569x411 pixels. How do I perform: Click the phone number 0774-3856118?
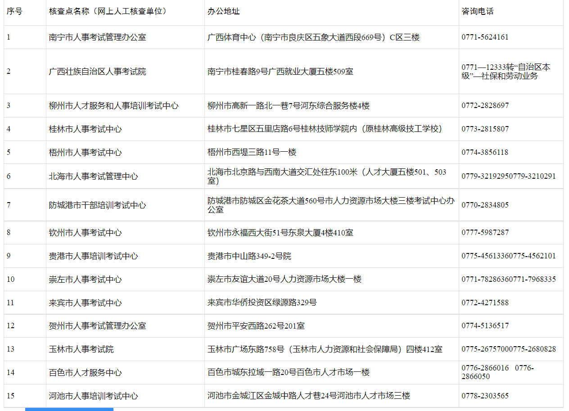pos(485,153)
